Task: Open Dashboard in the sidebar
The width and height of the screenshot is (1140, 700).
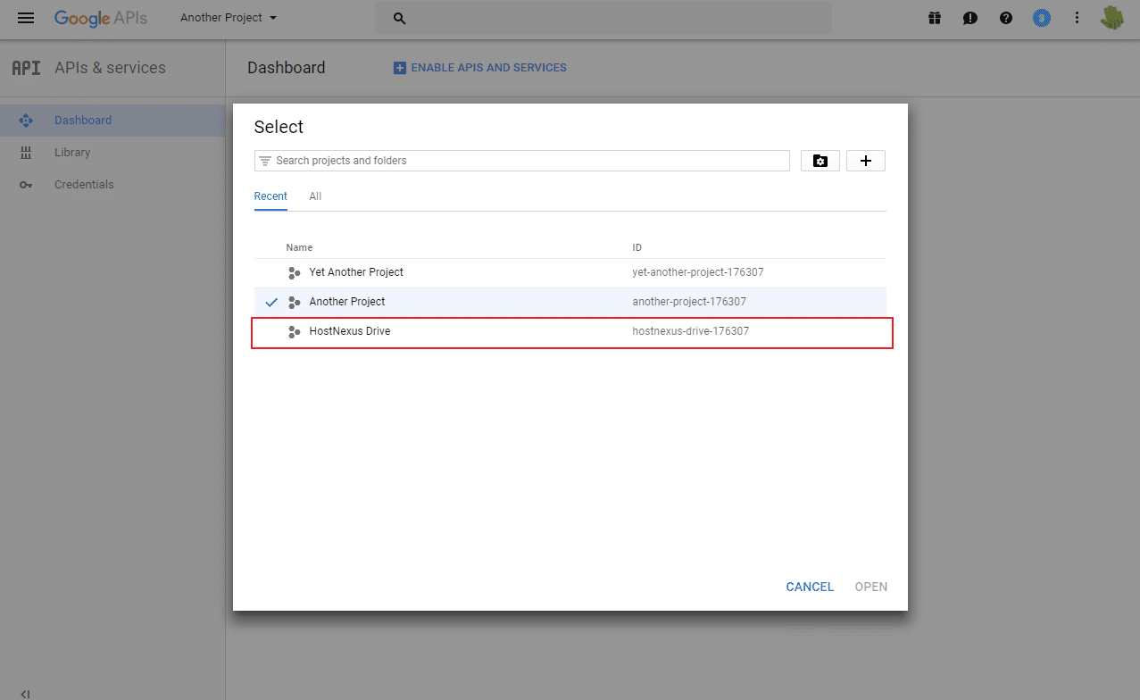Action: point(112,121)
